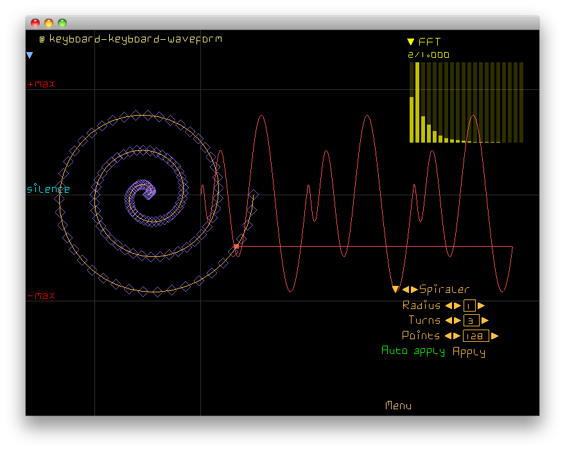The image size is (565, 451).
Task: Click the left arrow beside the Spiraler title
Action: tap(406, 290)
